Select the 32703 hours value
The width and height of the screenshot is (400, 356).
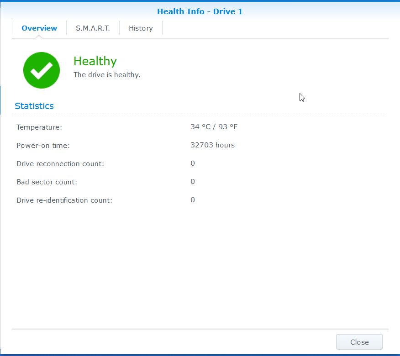point(212,145)
